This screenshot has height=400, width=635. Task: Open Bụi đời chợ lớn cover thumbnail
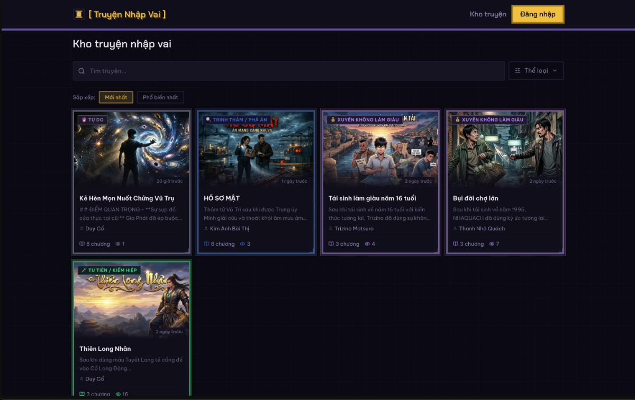coord(505,149)
